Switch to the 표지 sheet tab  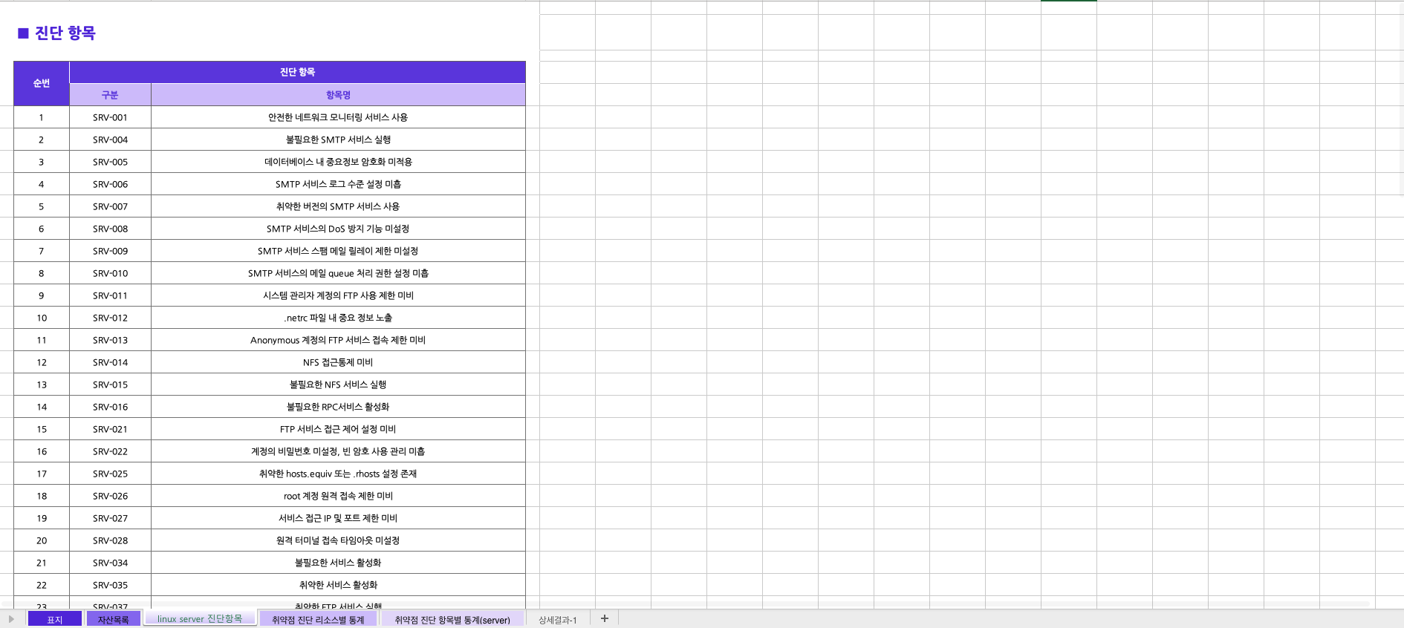[x=55, y=619]
